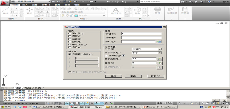Click the Open file icon in quick access toolbar

click(59, 2)
